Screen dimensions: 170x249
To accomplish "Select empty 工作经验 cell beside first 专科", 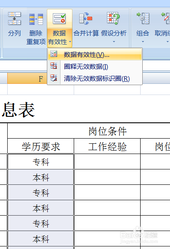I will [x=107, y=162].
